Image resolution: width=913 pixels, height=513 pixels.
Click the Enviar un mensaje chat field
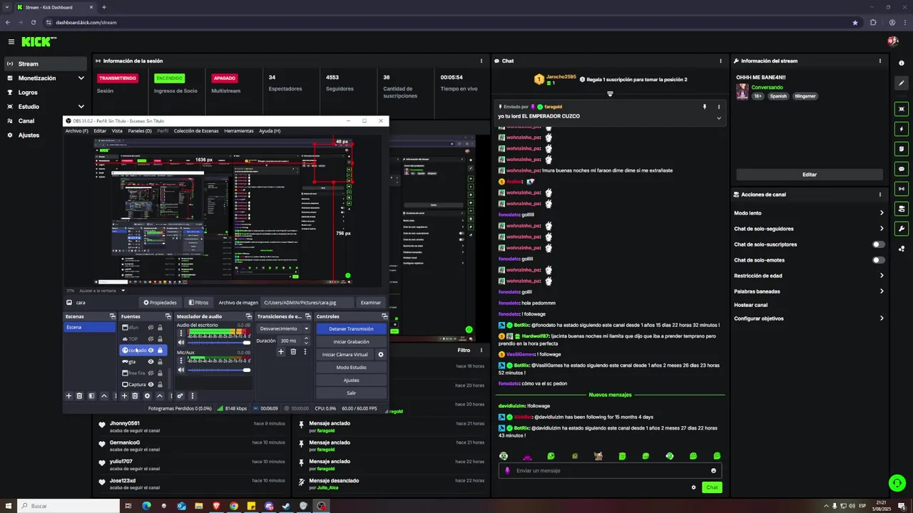tap(608, 470)
